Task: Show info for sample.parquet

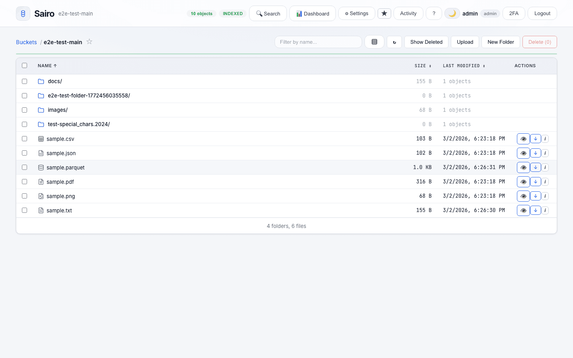Action: coord(545,167)
